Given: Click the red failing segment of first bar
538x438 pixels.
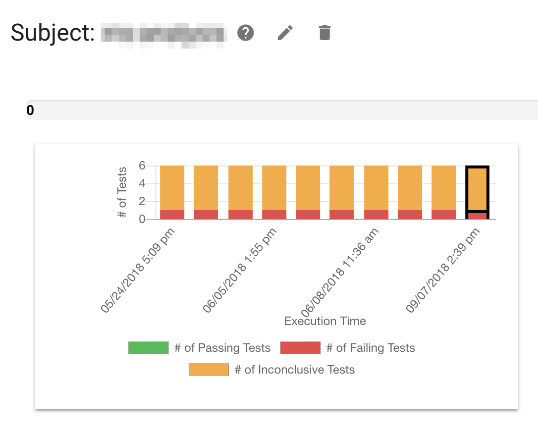Looking at the screenshot, I should 172,215.
